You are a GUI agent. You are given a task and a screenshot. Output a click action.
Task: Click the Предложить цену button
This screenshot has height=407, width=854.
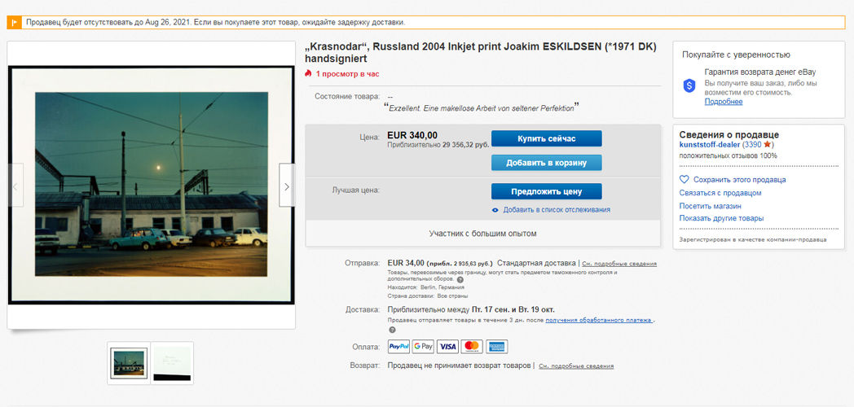(546, 191)
